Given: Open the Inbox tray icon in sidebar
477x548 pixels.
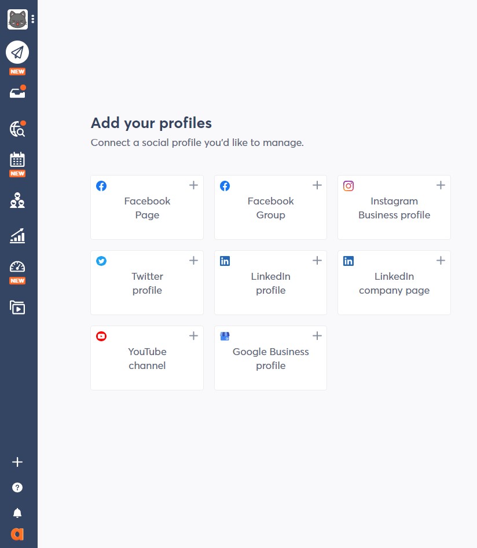Looking at the screenshot, I should click(x=17, y=93).
